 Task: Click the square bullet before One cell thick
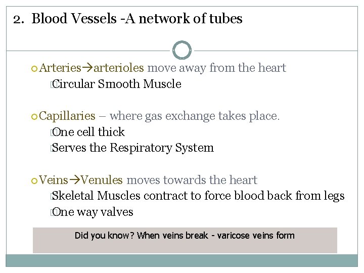point(53,133)
